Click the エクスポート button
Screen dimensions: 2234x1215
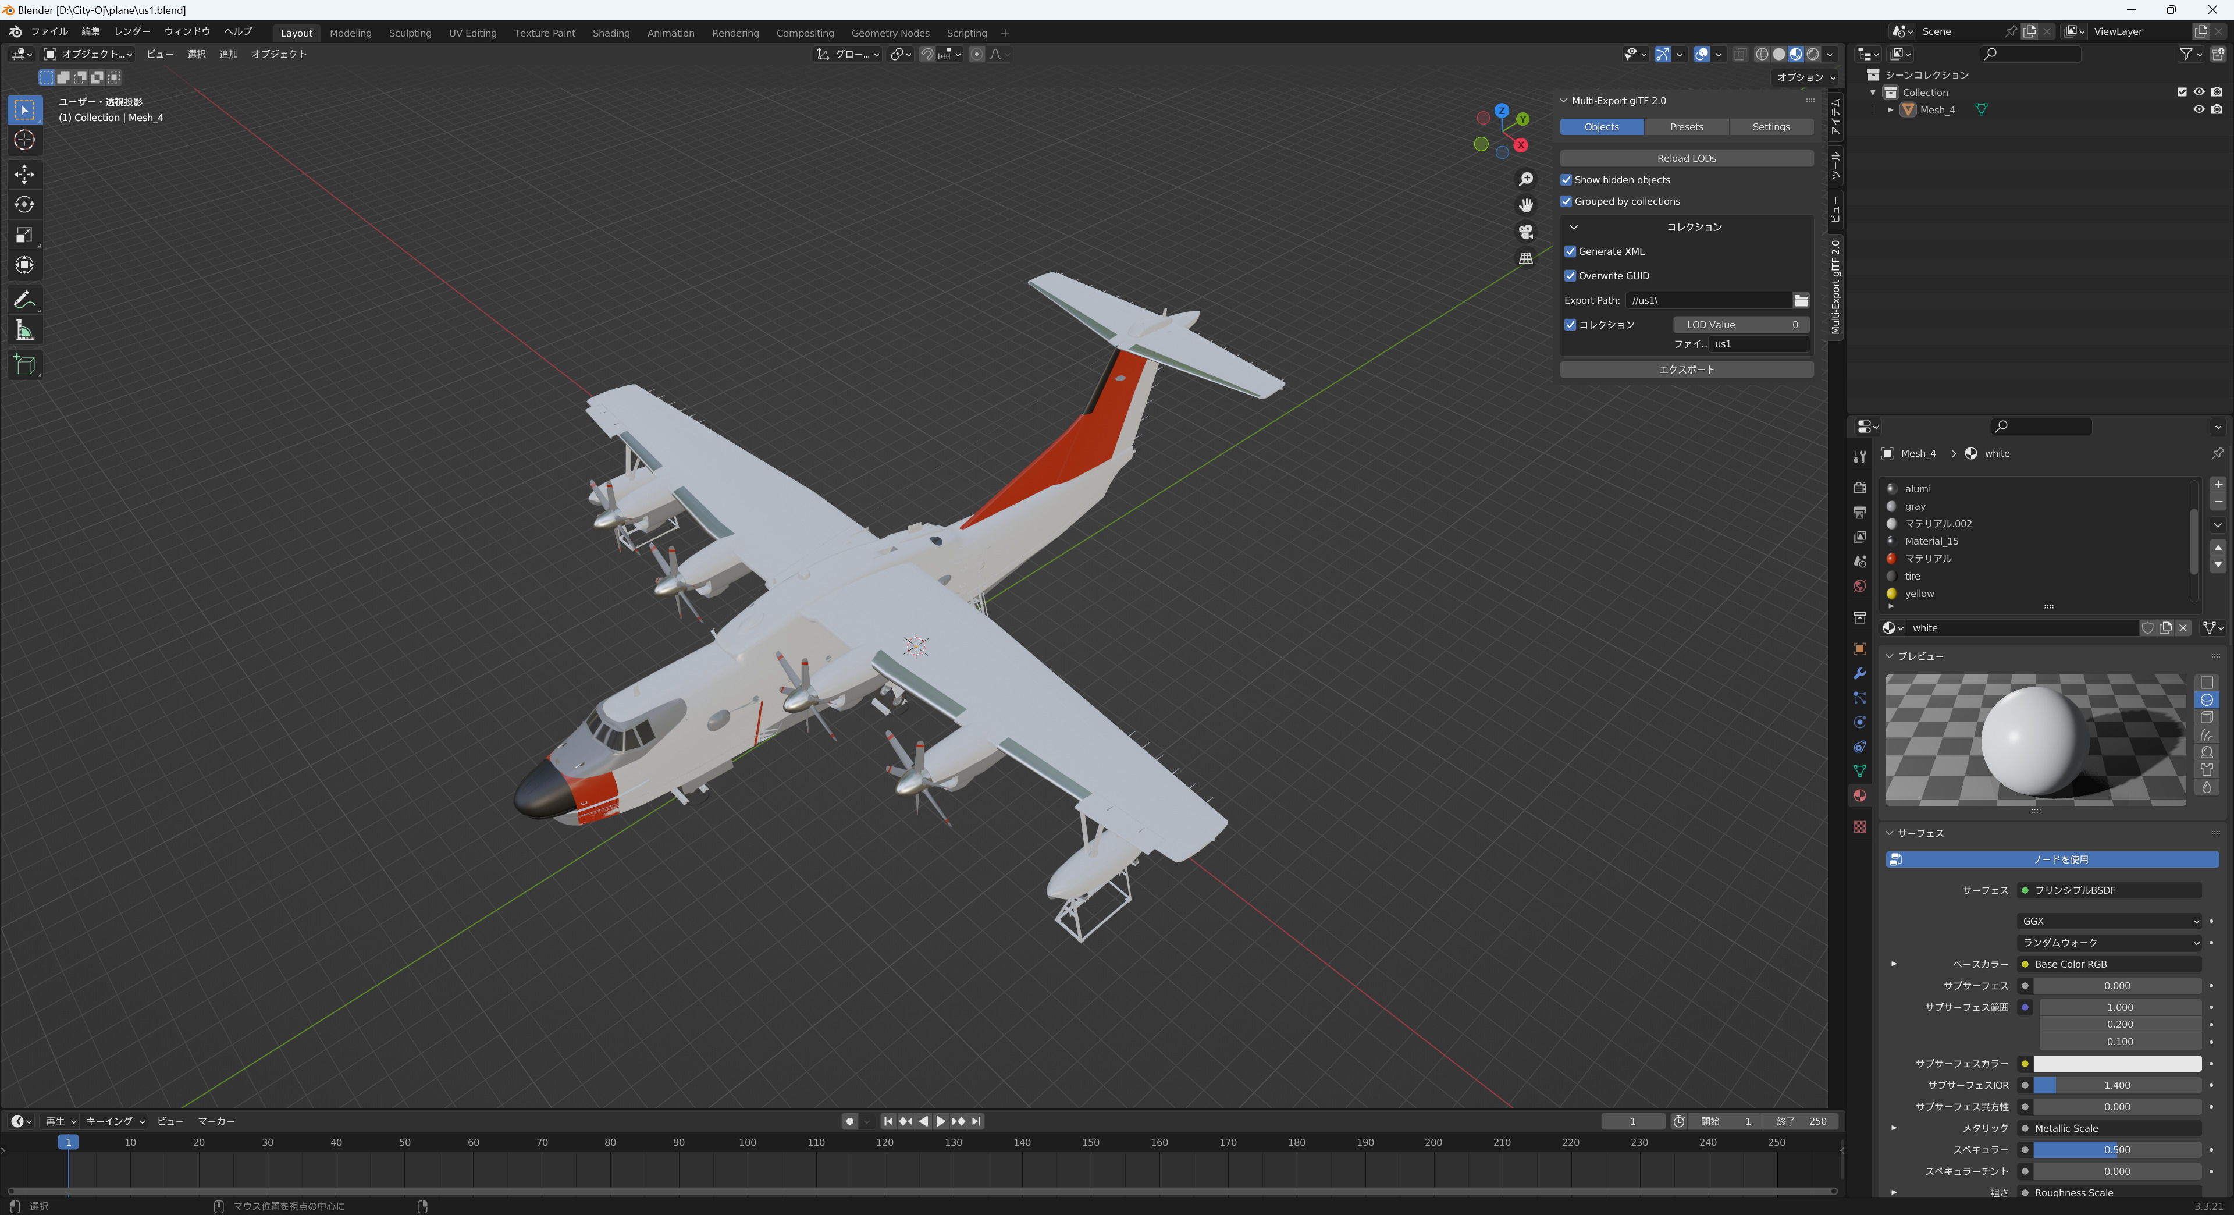[1686, 370]
